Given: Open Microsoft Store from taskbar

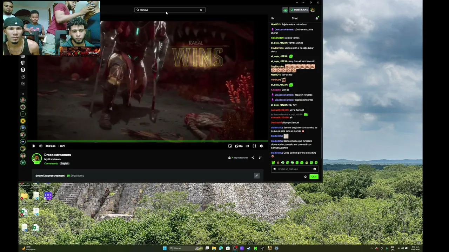Looking at the screenshot, I should 228,248.
